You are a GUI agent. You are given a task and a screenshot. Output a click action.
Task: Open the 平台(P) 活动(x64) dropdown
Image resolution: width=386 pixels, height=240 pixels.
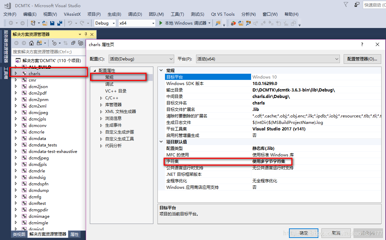pyautogui.click(x=268, y=59)
